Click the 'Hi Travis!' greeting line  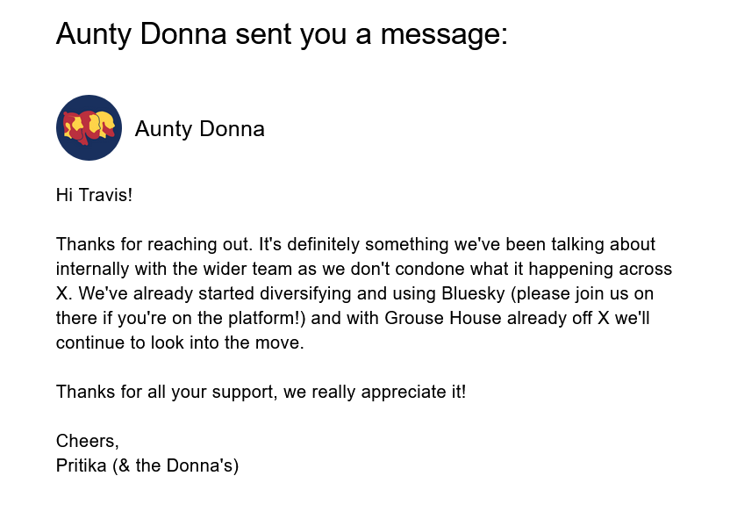click(94, 195)
